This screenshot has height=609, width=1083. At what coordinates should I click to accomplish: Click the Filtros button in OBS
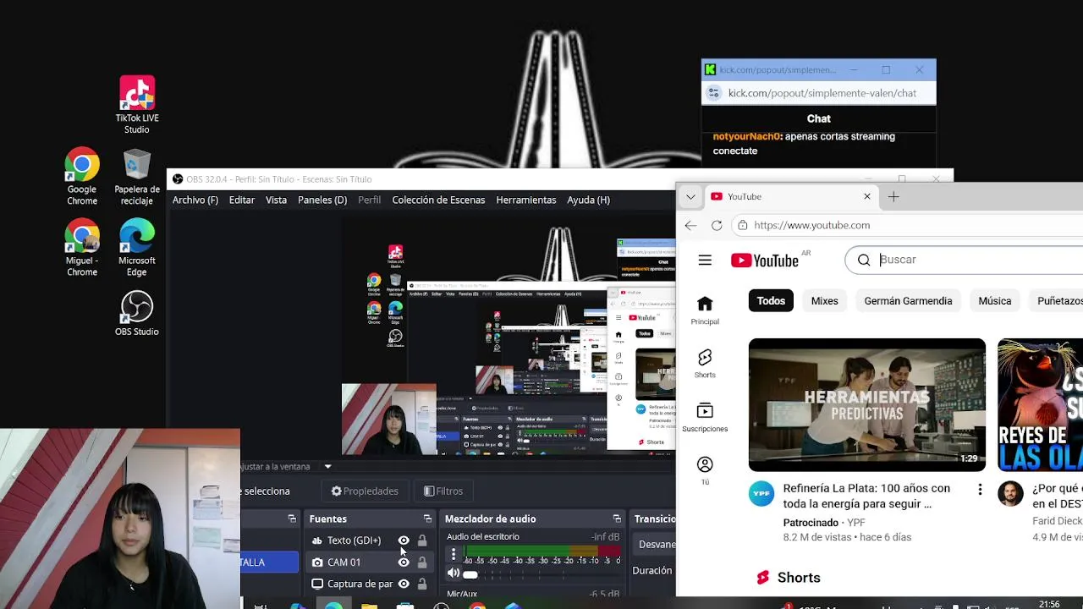pyautogui.click(x=443, y=491)
